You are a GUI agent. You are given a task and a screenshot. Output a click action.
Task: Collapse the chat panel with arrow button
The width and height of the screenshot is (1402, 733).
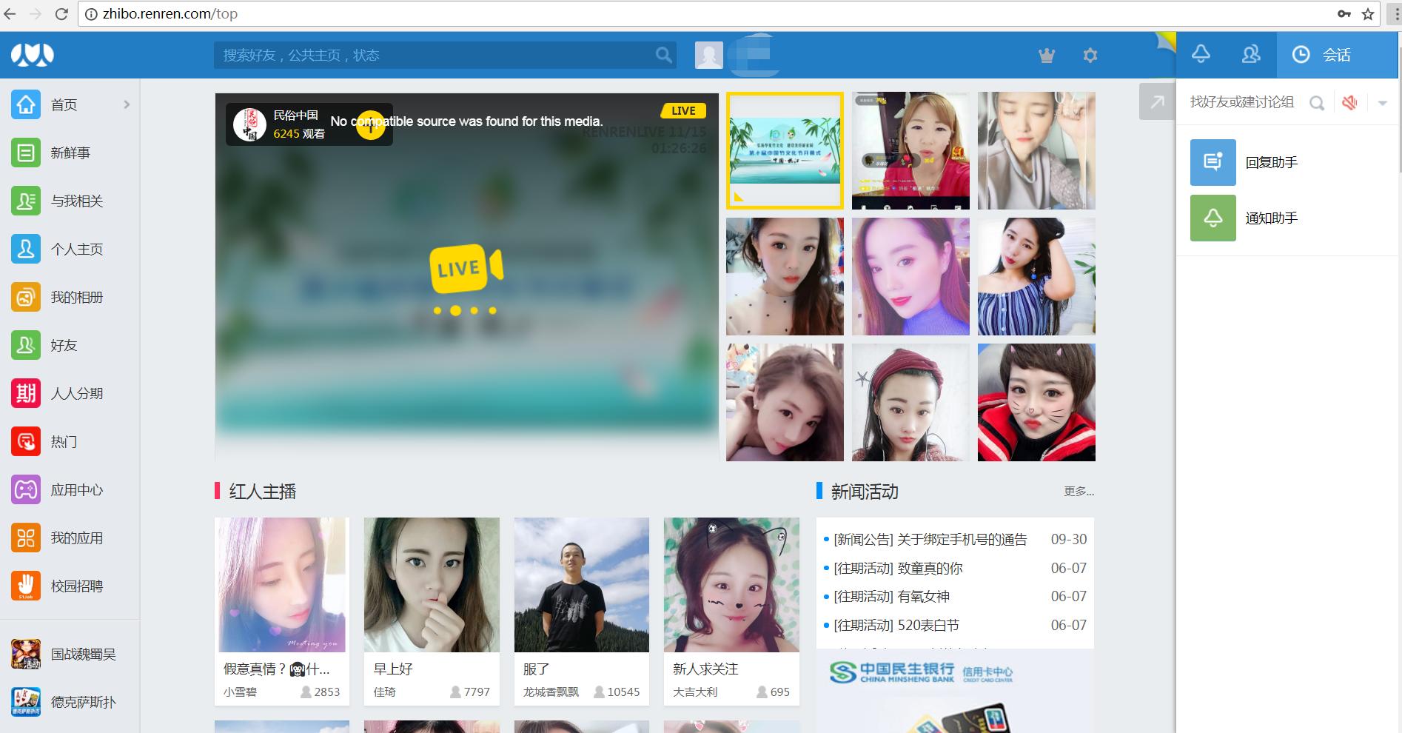point(1157,101)
